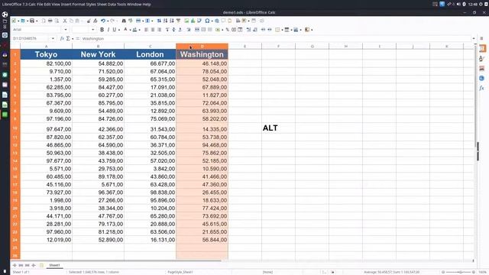
Task: Click the Clone formatting paintbrush icon
Action: (89, 21)
